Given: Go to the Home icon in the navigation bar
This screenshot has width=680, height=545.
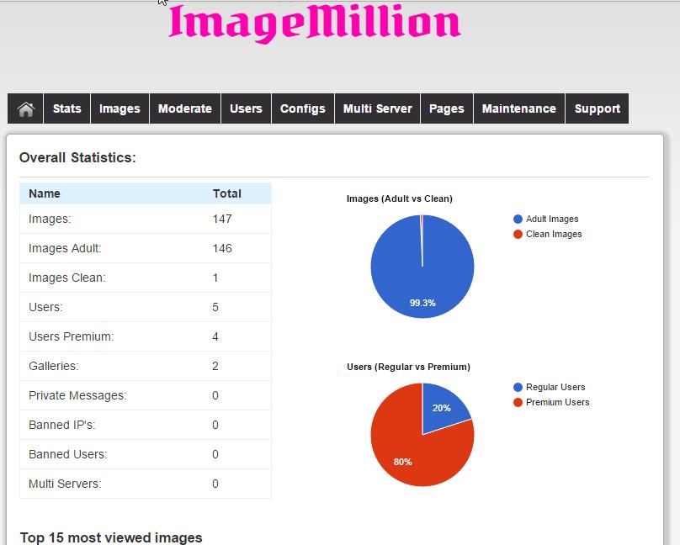Looking at the screenshot, I should 25,108.
